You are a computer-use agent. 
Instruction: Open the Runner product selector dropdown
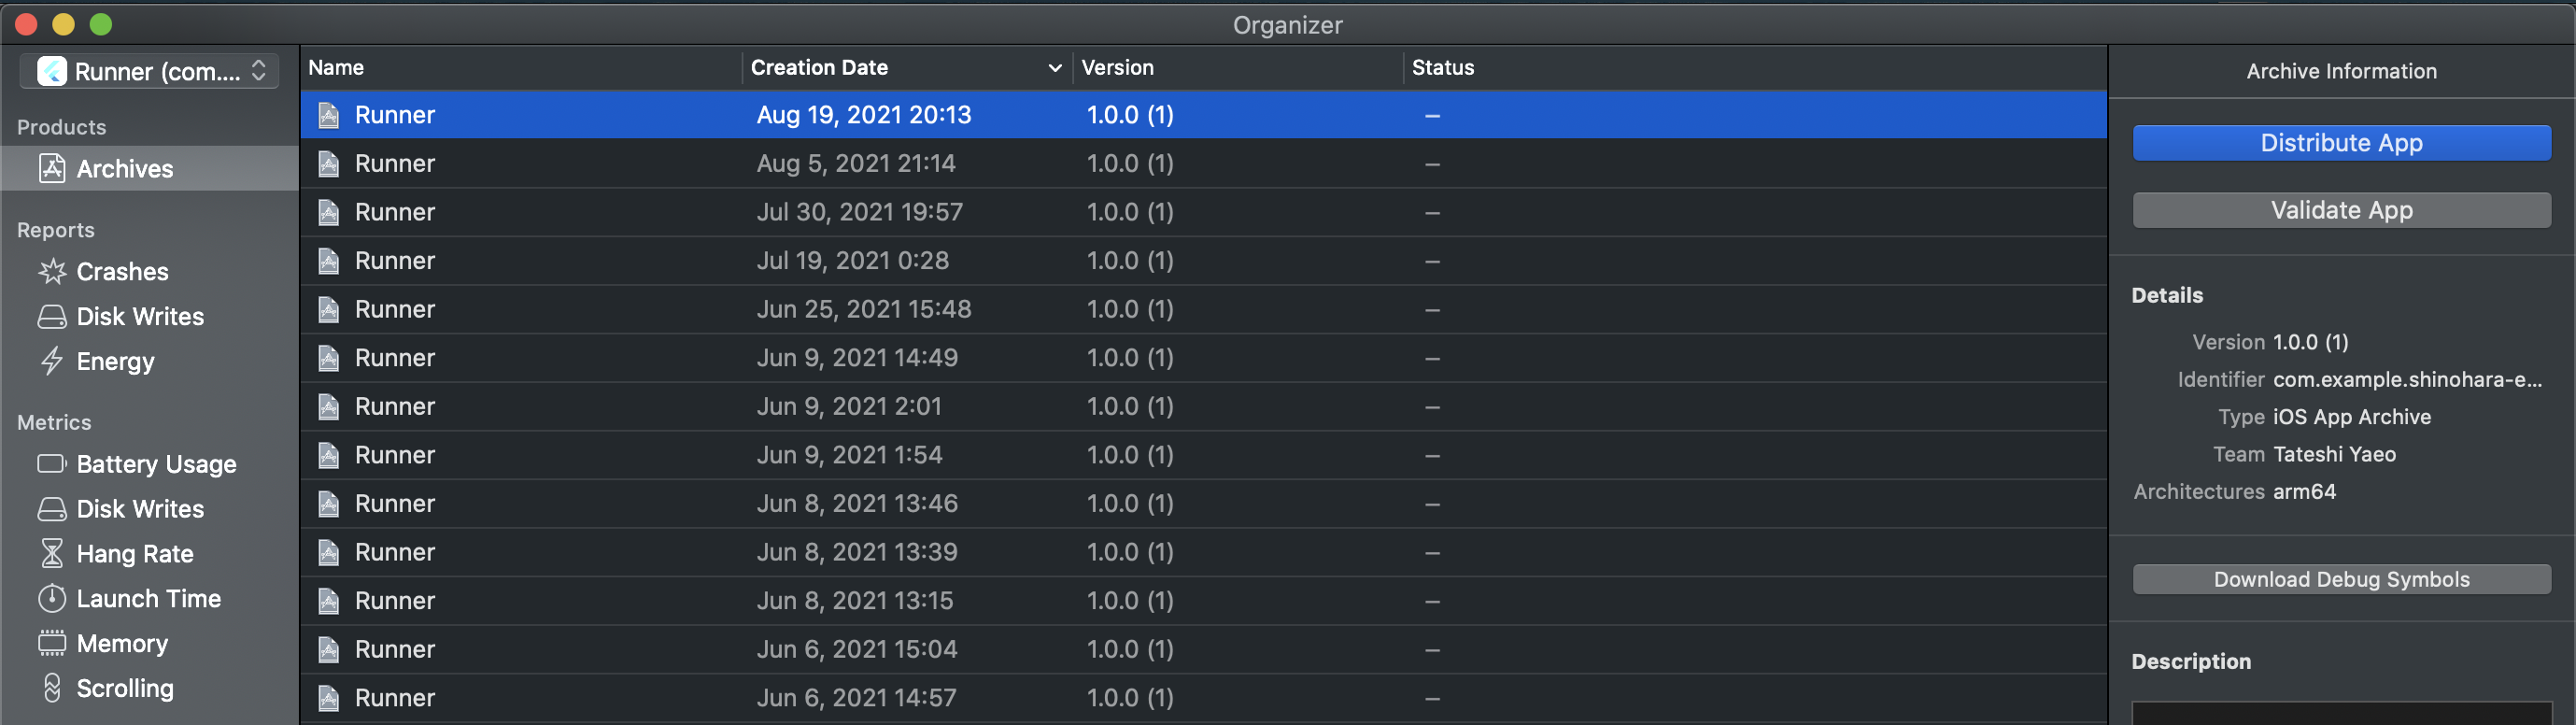pos(149,71)
